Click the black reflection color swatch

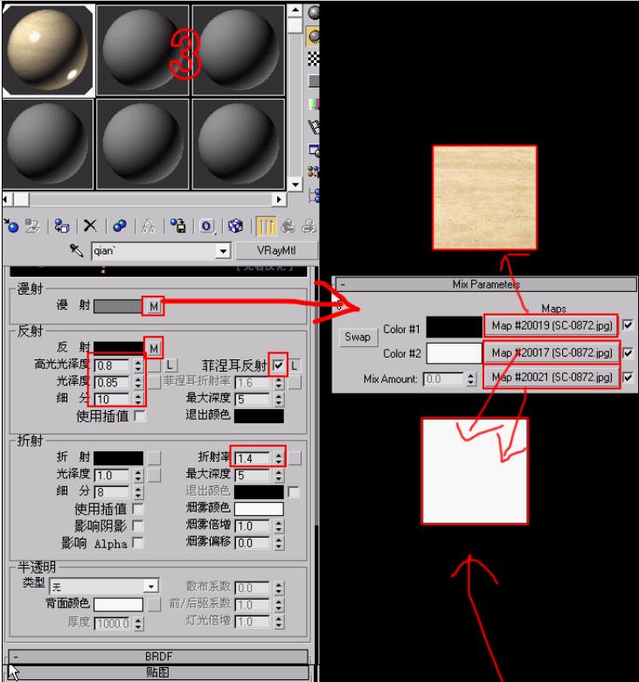(119, 347)
